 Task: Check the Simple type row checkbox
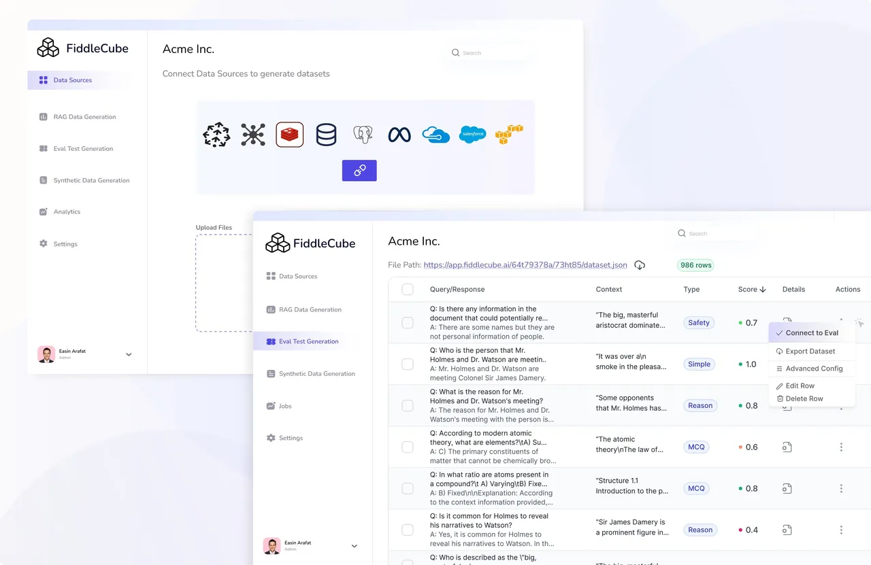408,364
